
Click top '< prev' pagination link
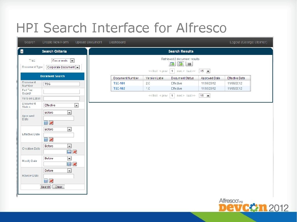coord(164,71)
